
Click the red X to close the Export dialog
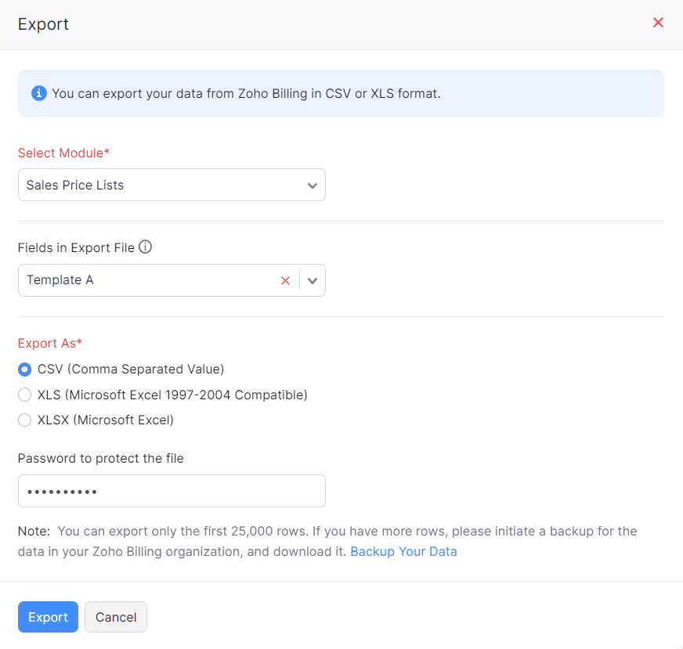click(x=658, y=23)
